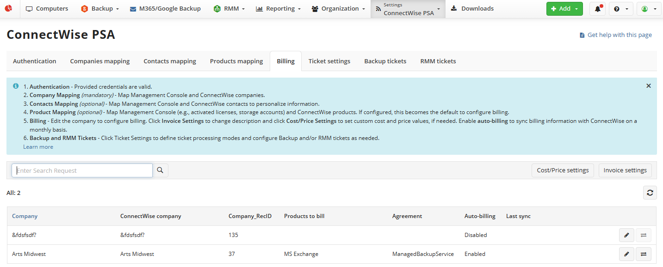Click the ManagedBackupService agreement cell

[423, 254]
